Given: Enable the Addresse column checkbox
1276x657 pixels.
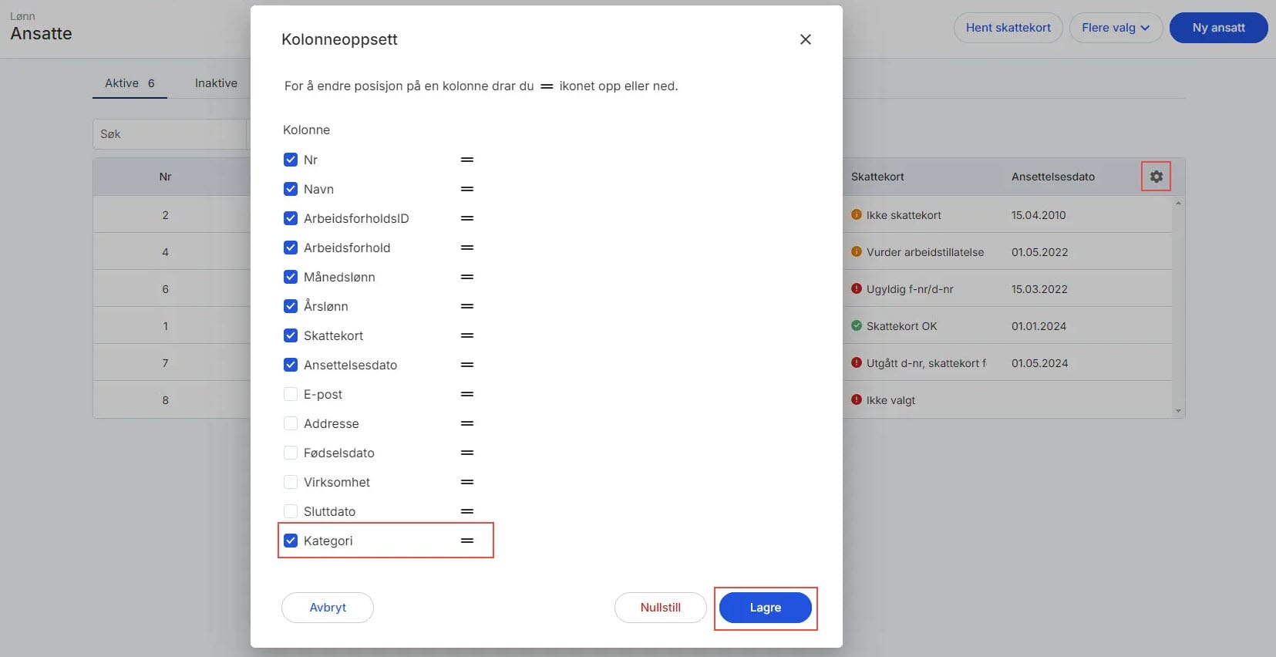Looking at the screenshot, I should tap(291, 423).
